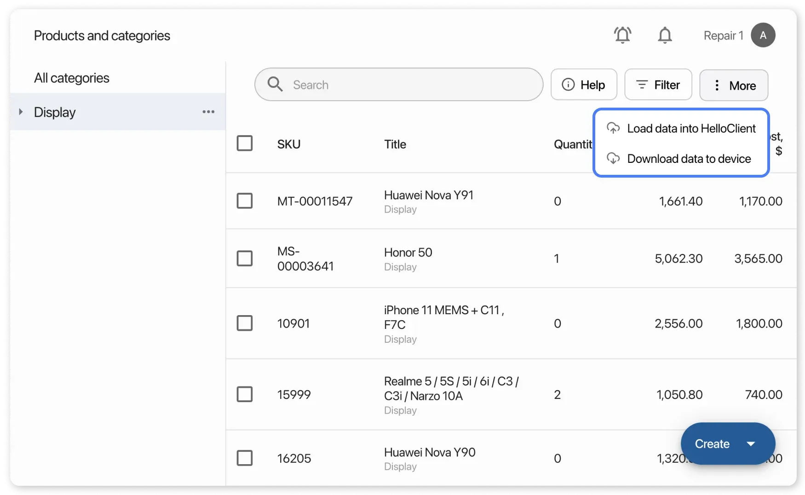This screenshot has width=805, height=495.
Task: Open the Create button dropdown arrow
Action: pyautogui.click(x=751, y=444)
